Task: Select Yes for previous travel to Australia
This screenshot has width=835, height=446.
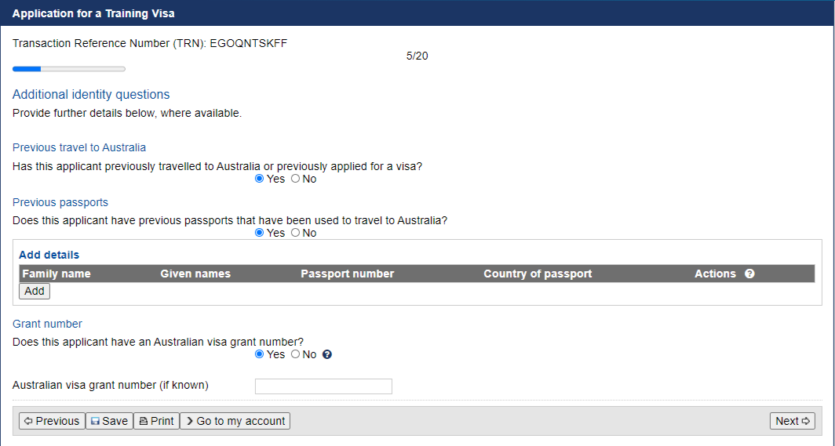Action: point(259,179)
